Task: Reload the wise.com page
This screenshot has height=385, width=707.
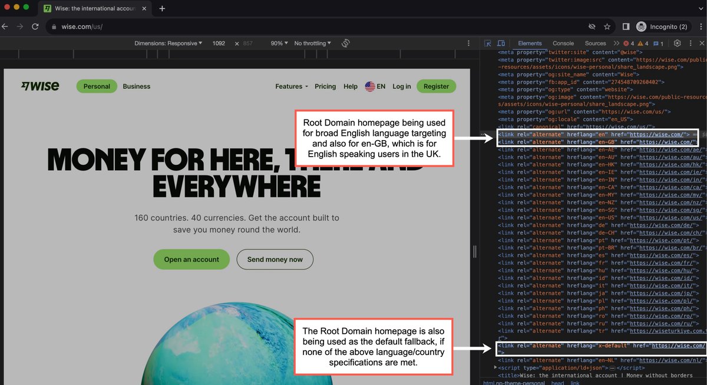Action: click(x=35, y=26)
